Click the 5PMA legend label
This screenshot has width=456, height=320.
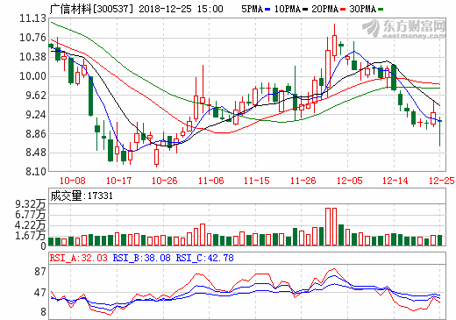[x=252, y=9]
